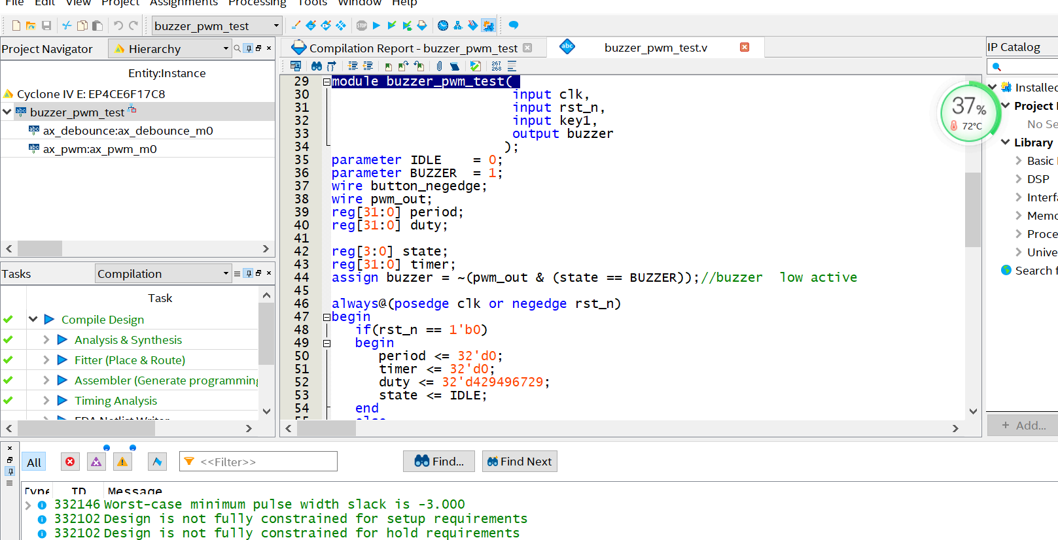The height and width of the screenshot is (540, 1058).
Task: Click the binoculars Find icon in editor toolbar
Action: click(x=317, y=66)
